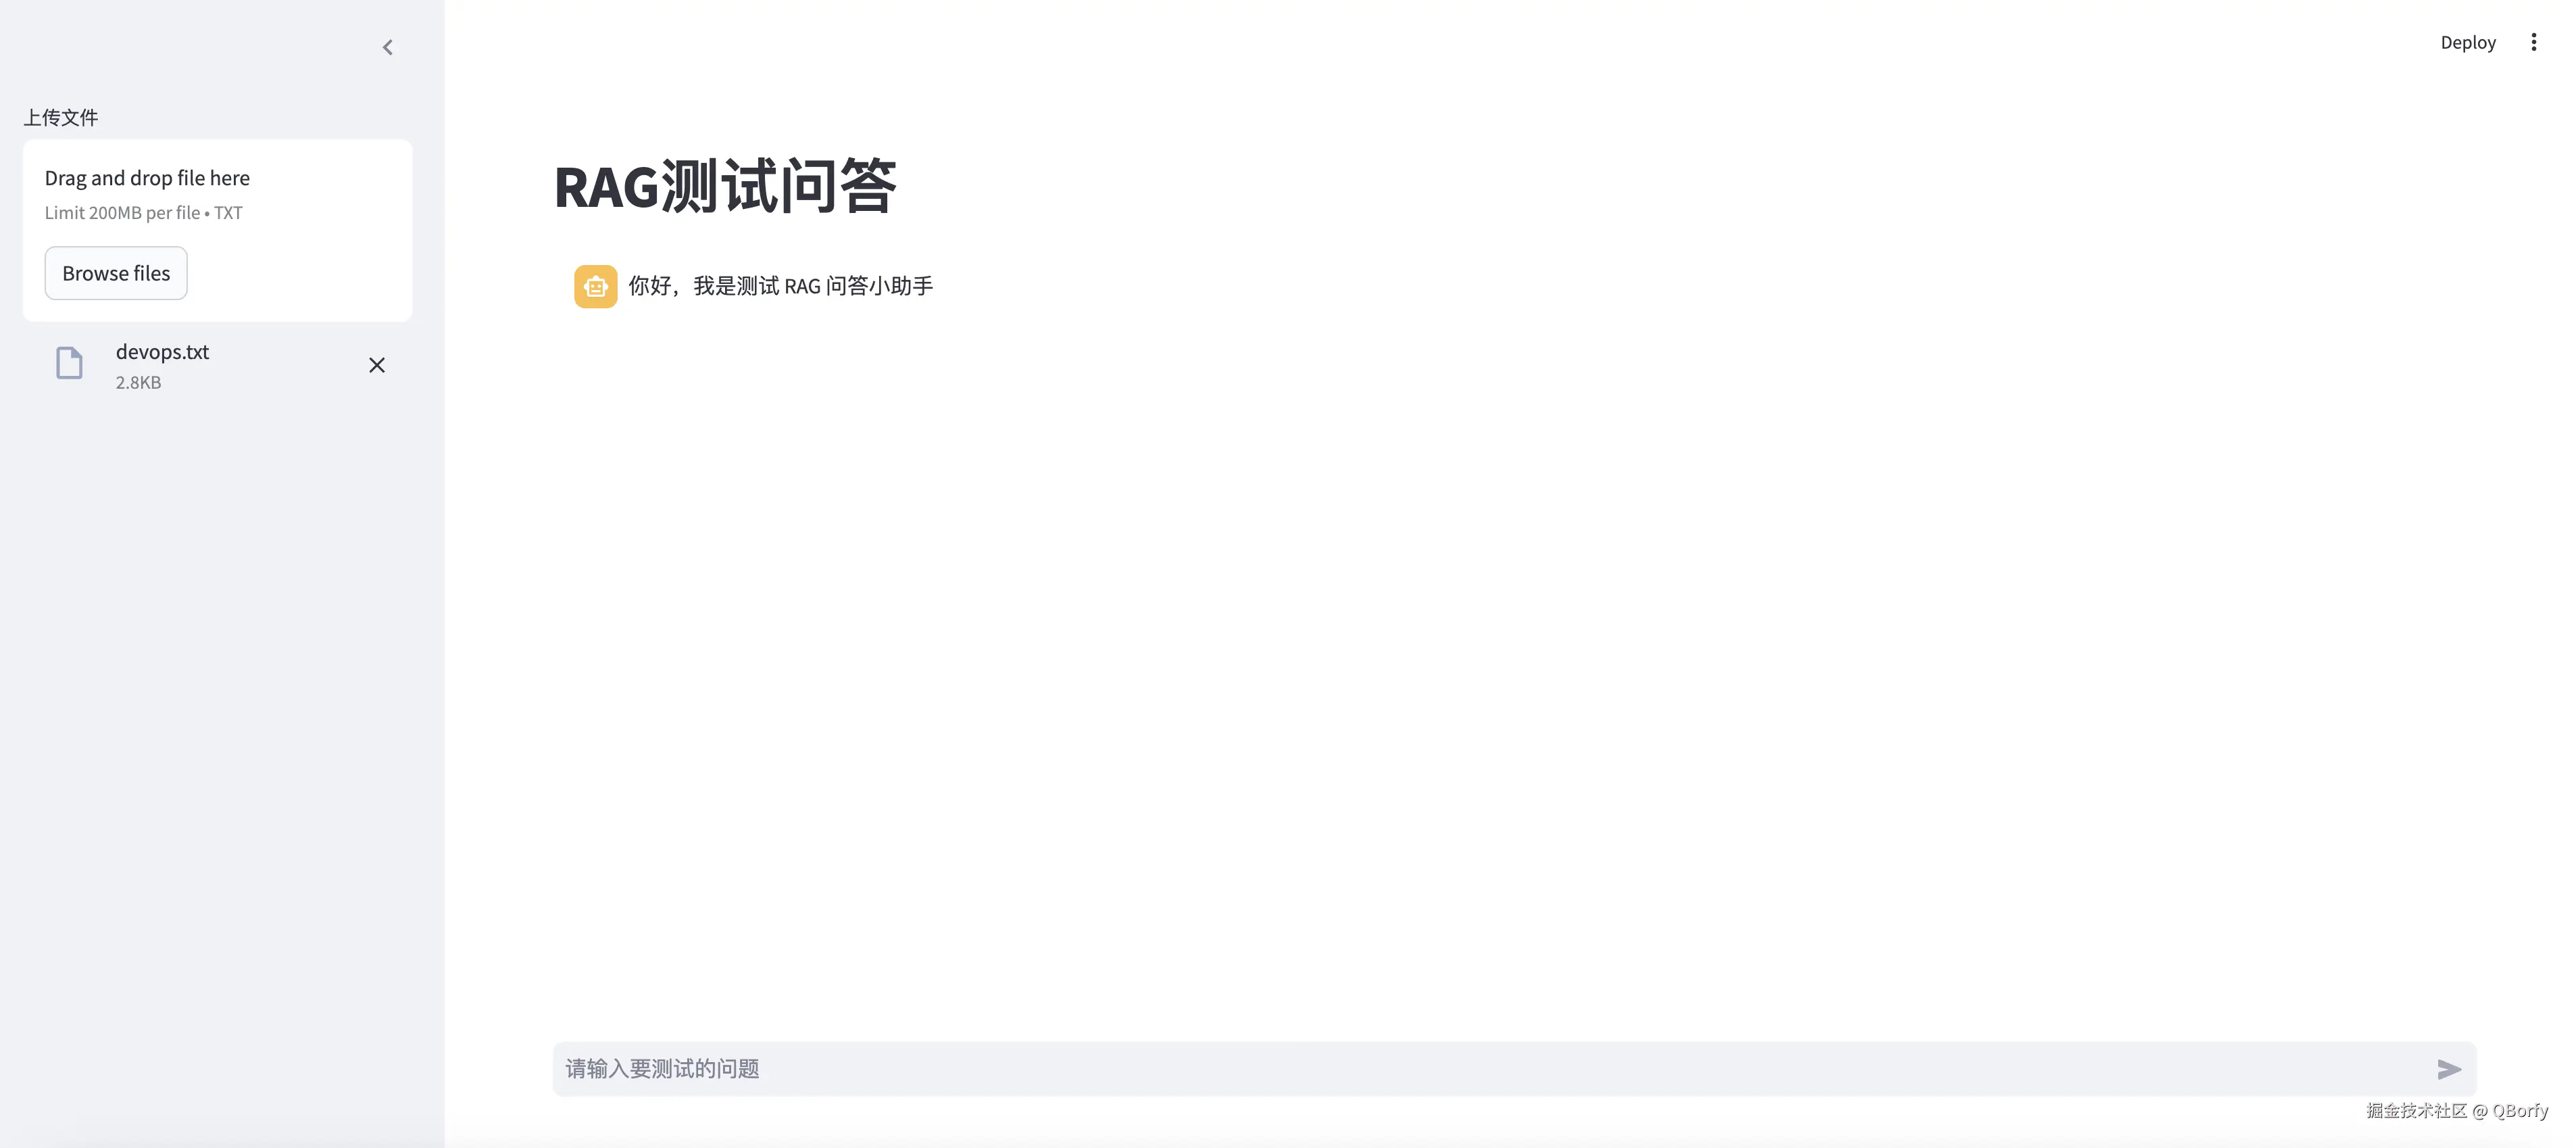The height and width of the screenshot is (1148, 2576).
Task: Remove the uploaded devops.txt file
Action: 377,365
